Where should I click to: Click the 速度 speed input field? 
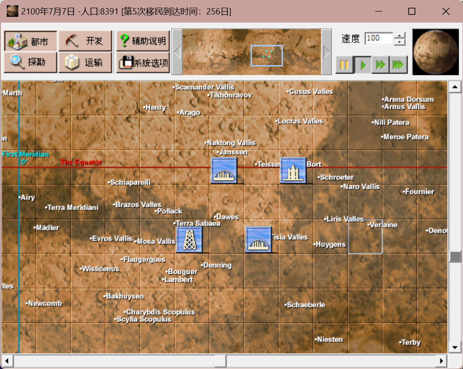coord(378,39)
